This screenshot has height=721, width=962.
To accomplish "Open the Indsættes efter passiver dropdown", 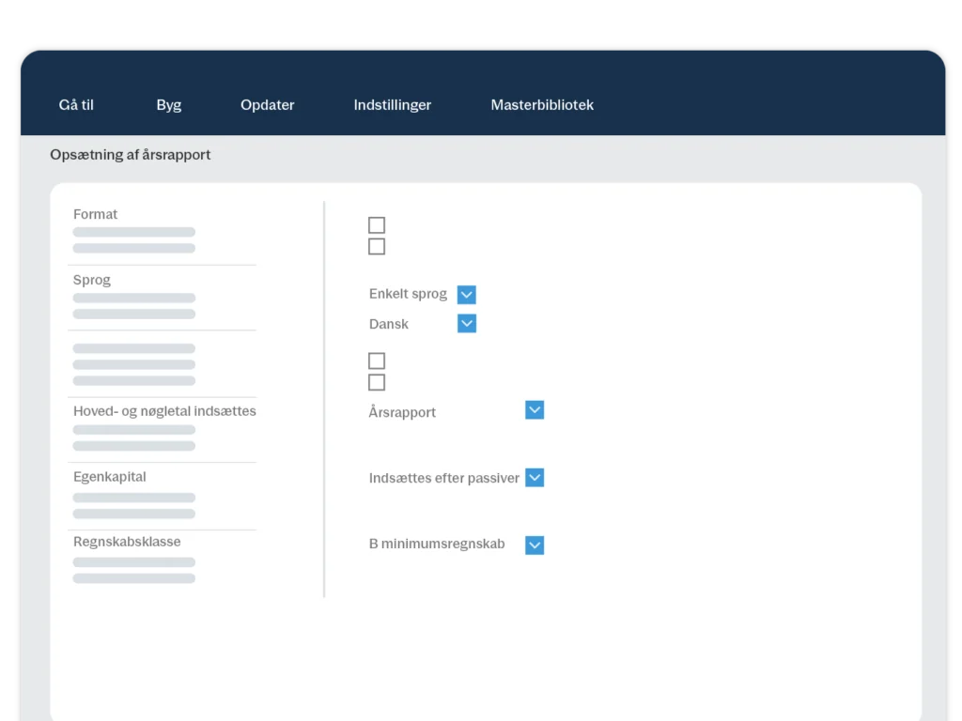I will click(x=535, y=478).
